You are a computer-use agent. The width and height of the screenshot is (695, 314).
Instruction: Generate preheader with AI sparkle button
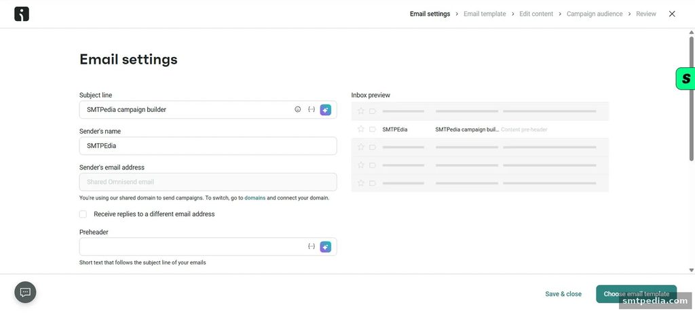click(326, 247)
